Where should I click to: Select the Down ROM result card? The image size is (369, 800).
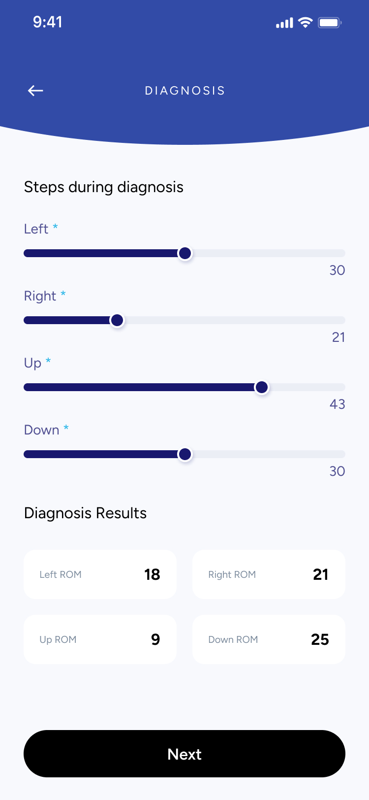coord(269,639)
